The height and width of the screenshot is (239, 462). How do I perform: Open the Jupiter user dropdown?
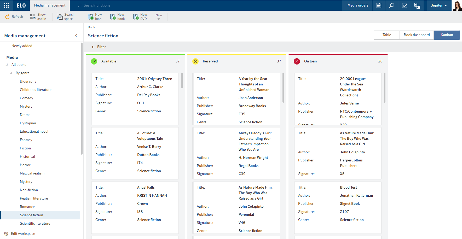(439, 5)
